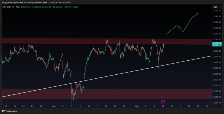Select the white ascending trendline
This screenshot has width=224, height=114.
pos(106,76)
